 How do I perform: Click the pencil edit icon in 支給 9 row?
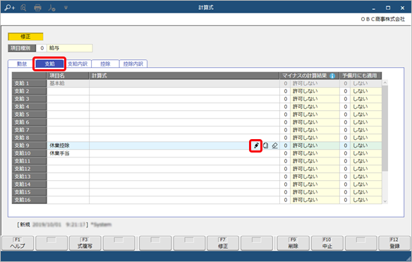click(x=256, y=145)
